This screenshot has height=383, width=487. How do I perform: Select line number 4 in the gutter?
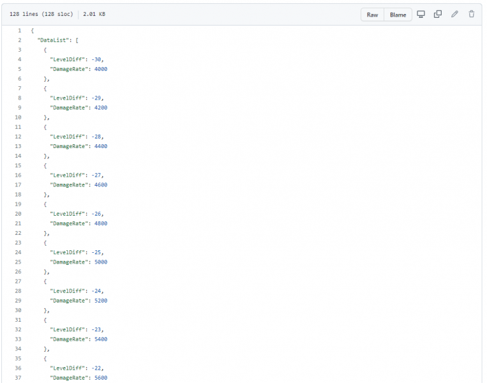click(x=20, y=59)
